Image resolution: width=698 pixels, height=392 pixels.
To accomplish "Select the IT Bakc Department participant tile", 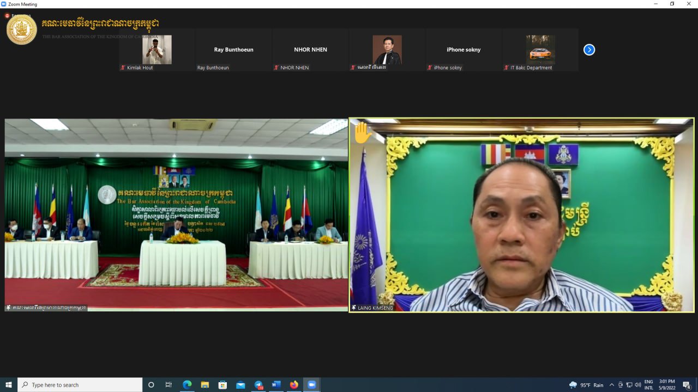I will click(x=540, y=50).
